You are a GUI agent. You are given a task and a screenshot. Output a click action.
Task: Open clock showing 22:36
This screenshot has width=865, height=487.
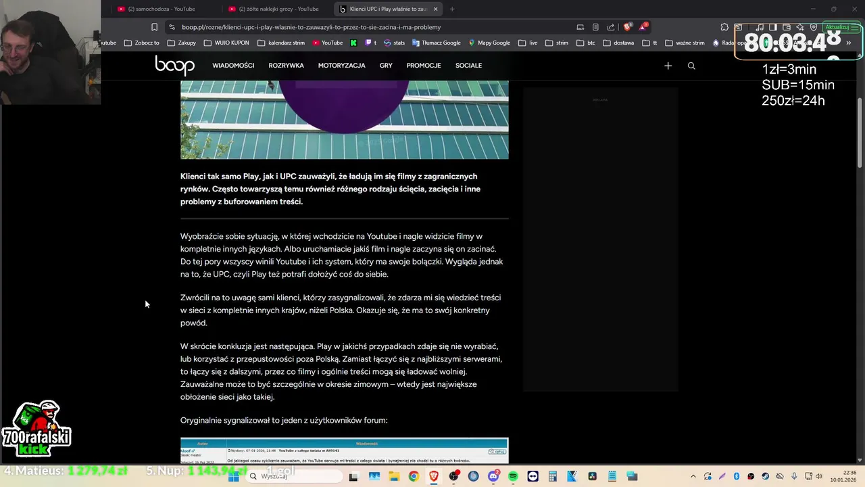pyautogui.click(x=842, y=476)
